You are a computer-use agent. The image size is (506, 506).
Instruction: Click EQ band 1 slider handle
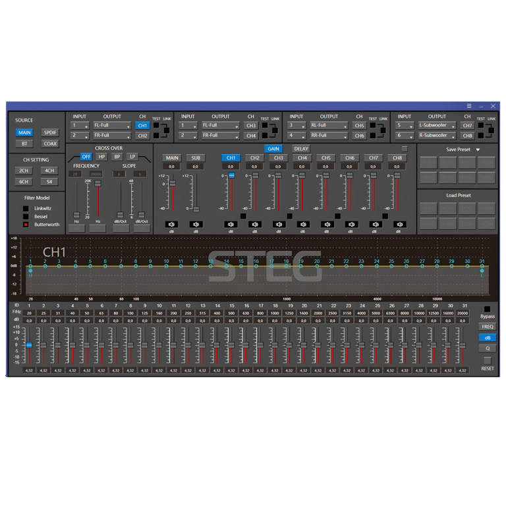(29, 345)
